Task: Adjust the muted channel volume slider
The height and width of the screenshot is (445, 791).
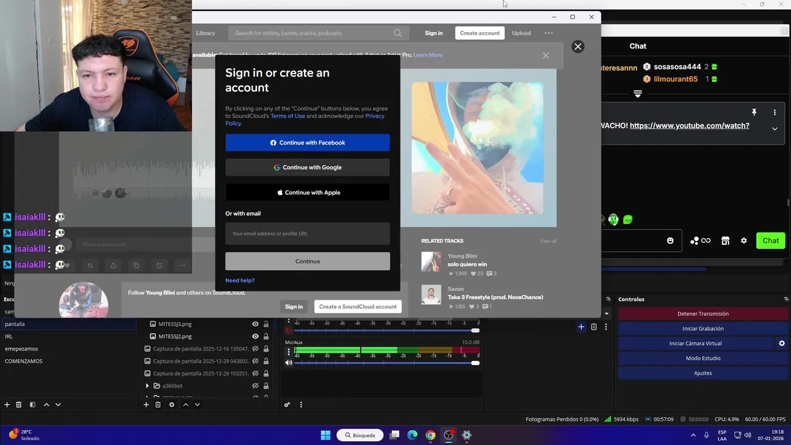Action: (x=386, y=331)
